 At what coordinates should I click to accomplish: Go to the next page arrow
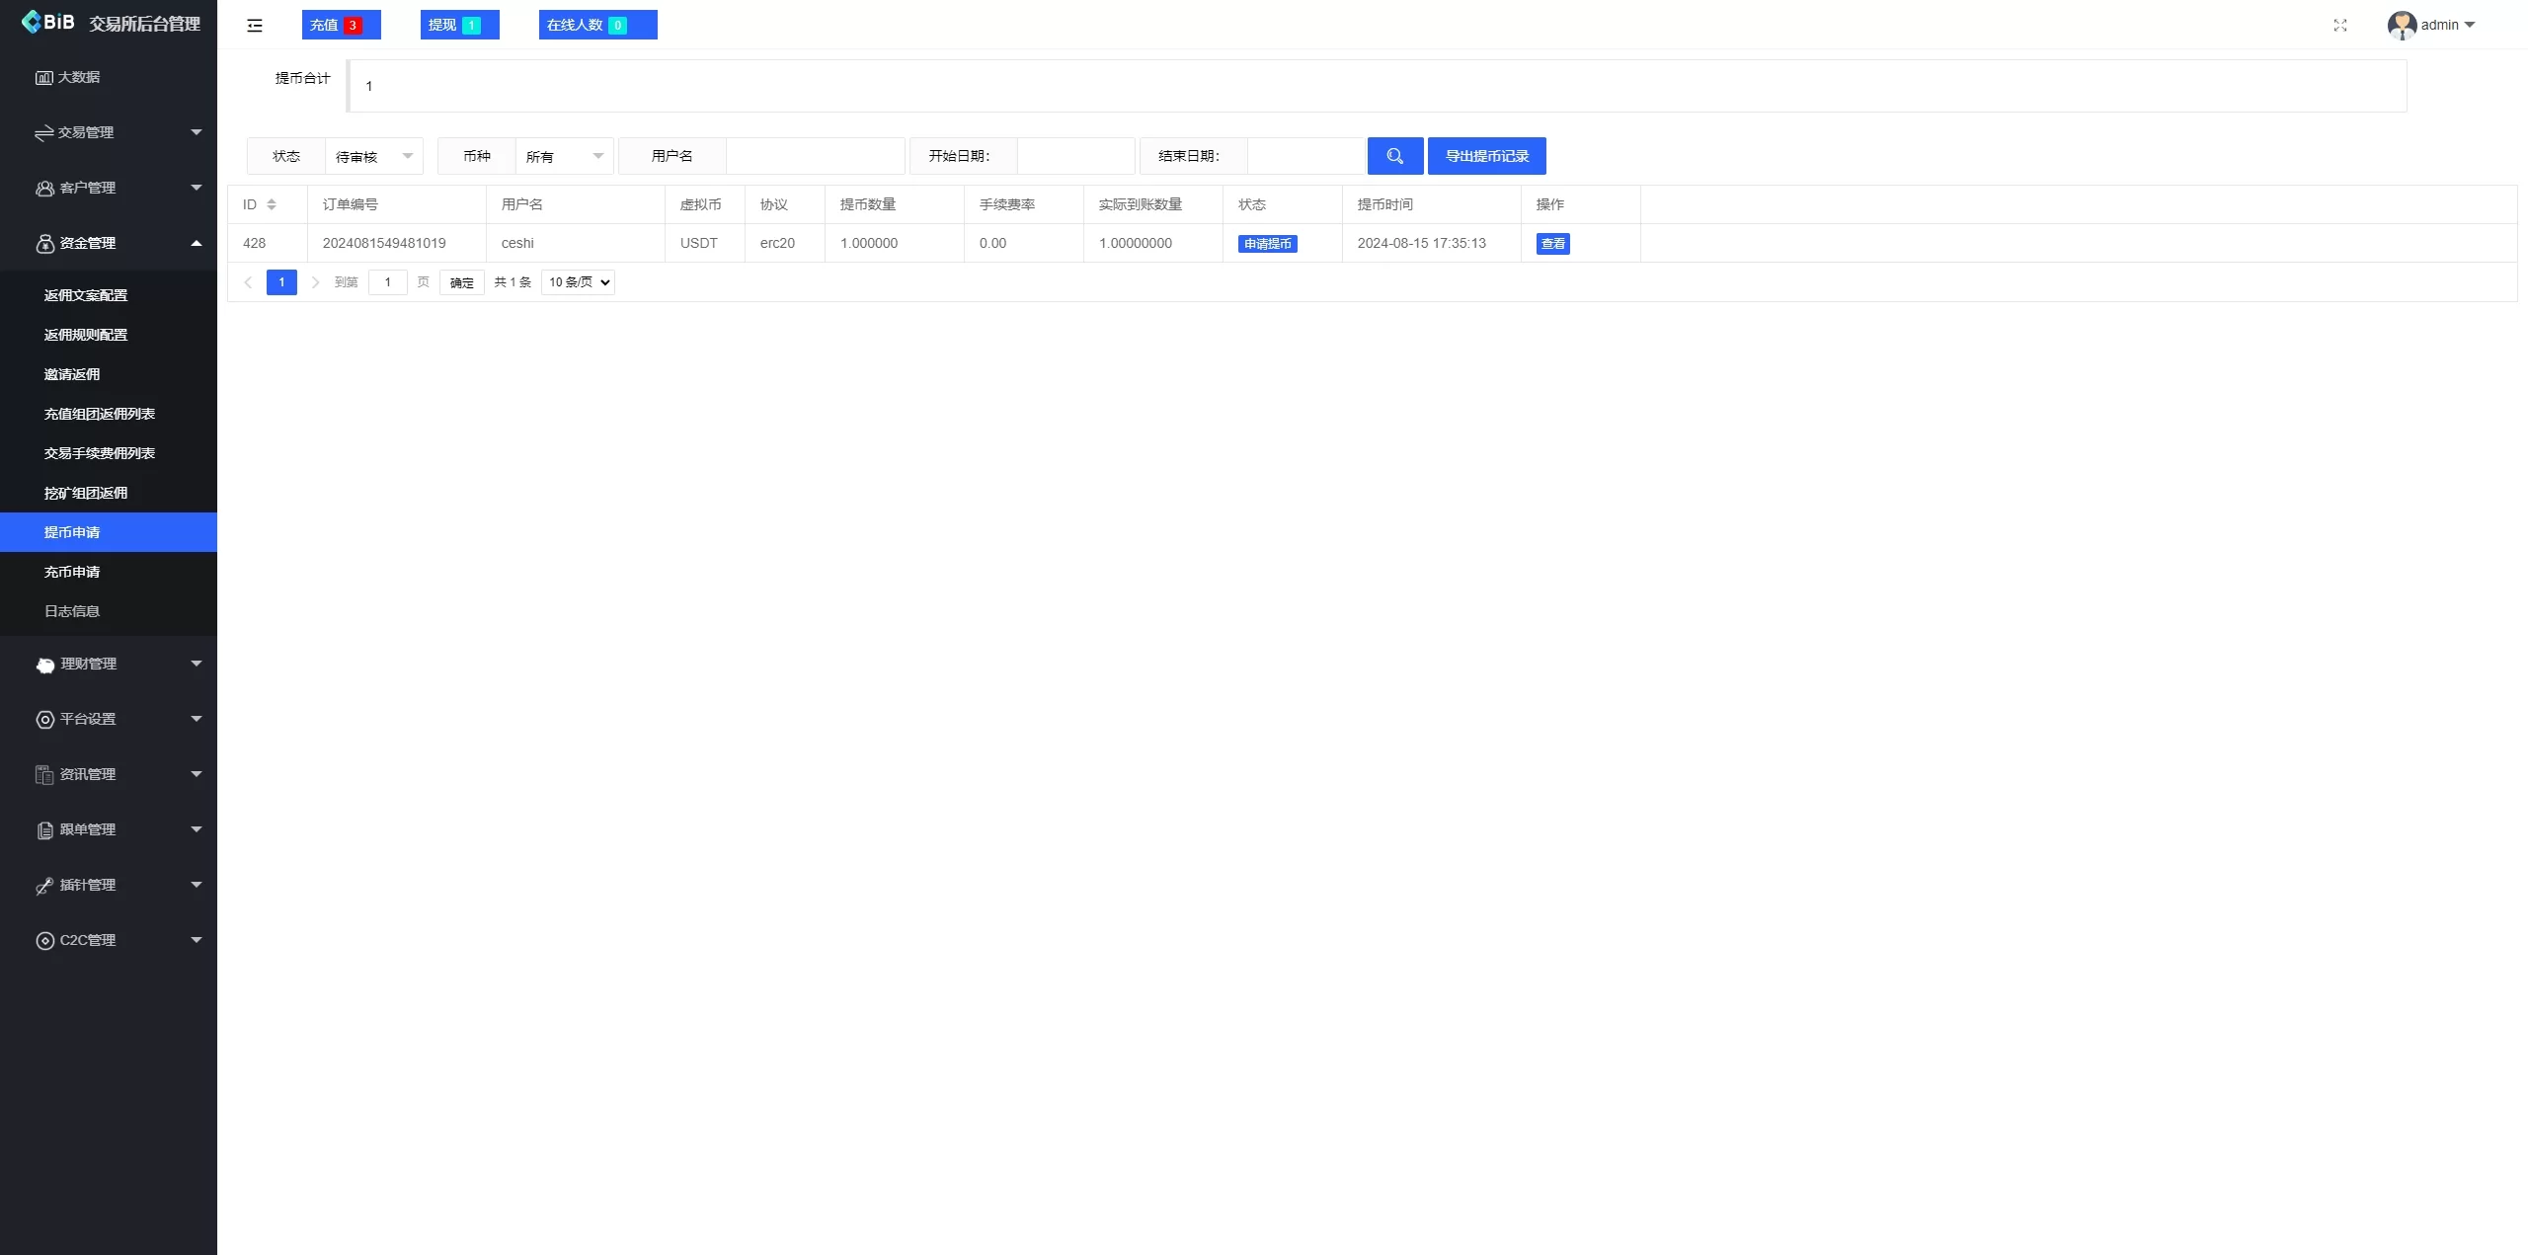(315, 282)
